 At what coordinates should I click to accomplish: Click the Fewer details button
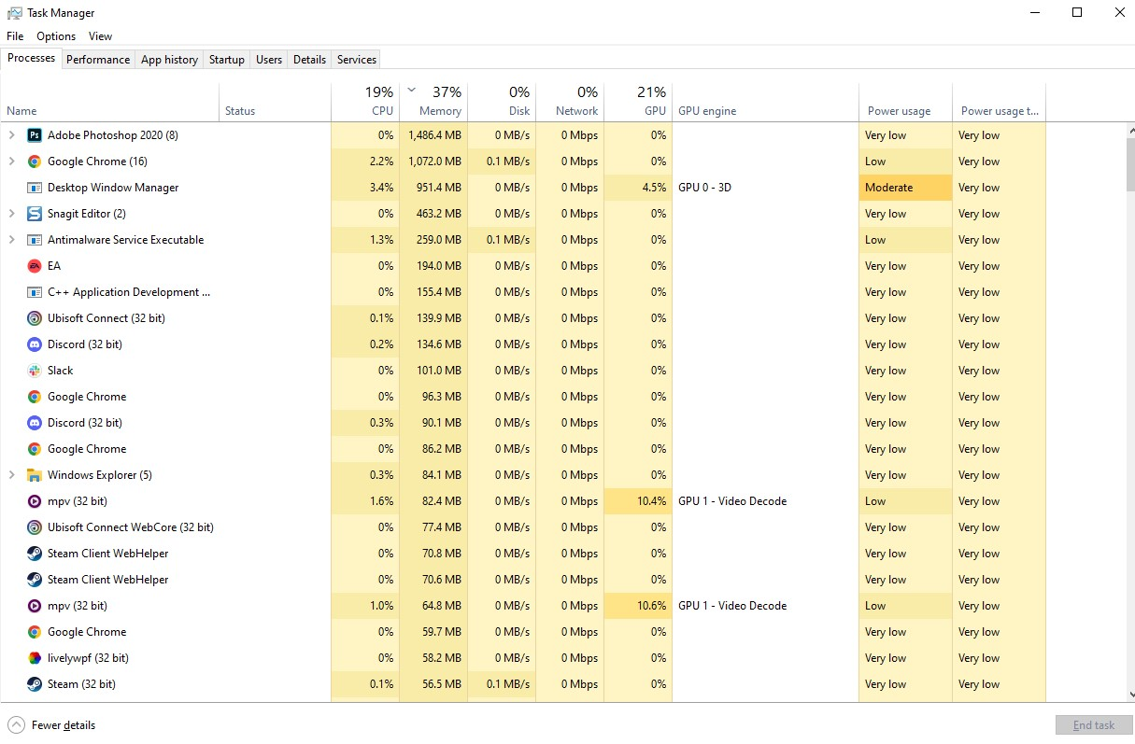[52, 725]
